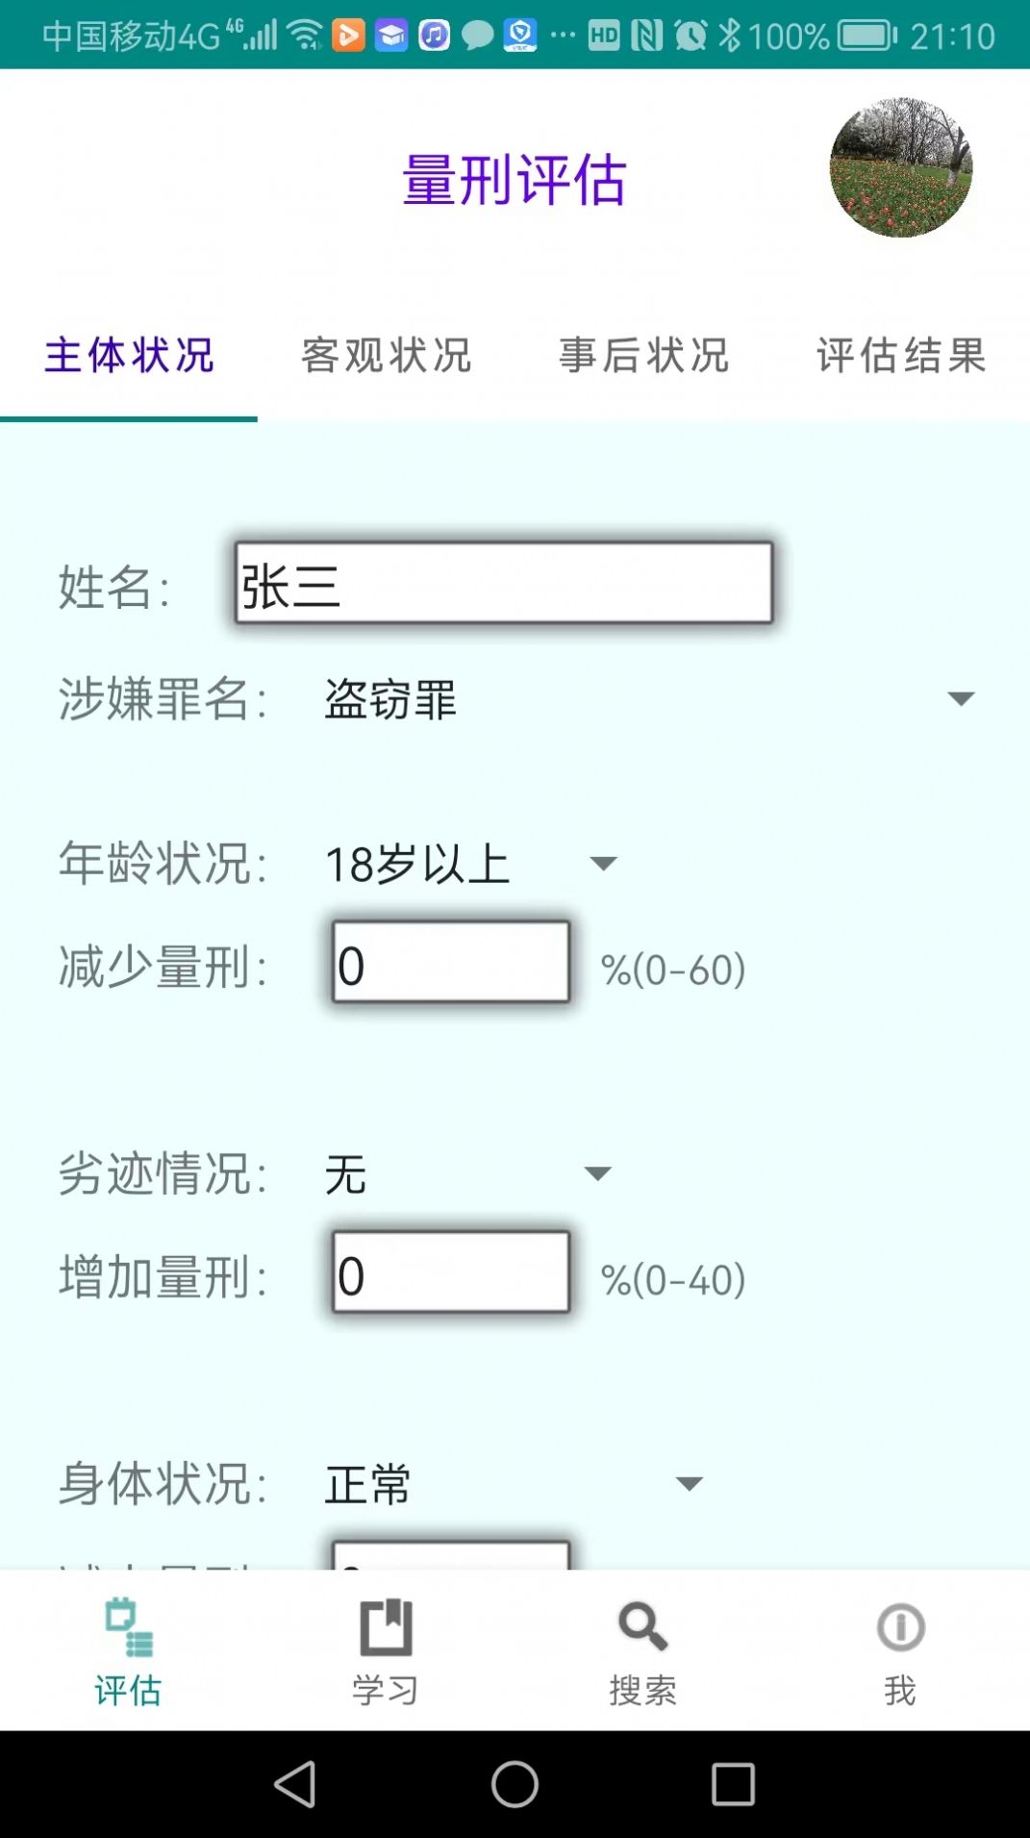This screenshot has height=1838, width=1030.
Task: Open the 评估 evaluation icon in bottom bar
Action: 128,1628
